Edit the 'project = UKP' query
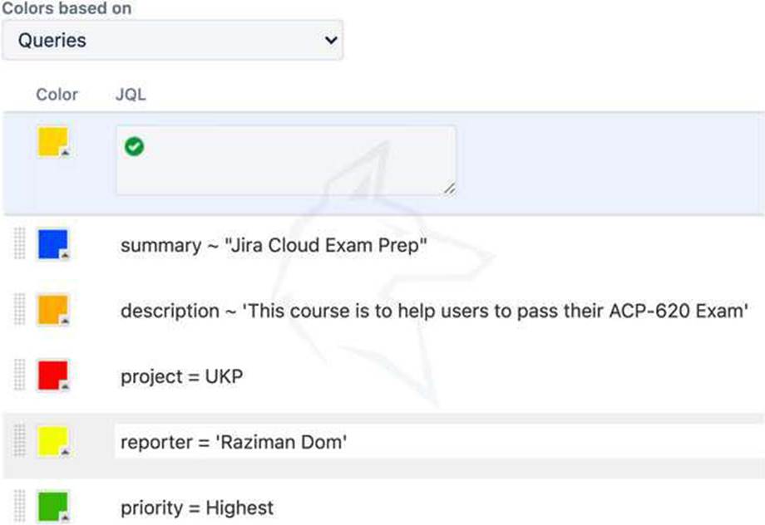The width and height of the screenshot is (765, 525). click(182, 376)
